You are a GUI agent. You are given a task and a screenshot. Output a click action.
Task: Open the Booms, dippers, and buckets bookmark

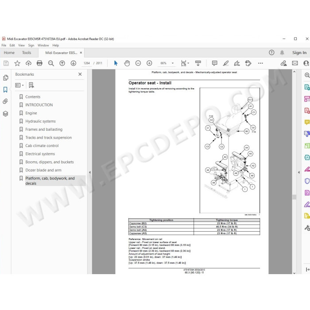click(x=50, y=162)
